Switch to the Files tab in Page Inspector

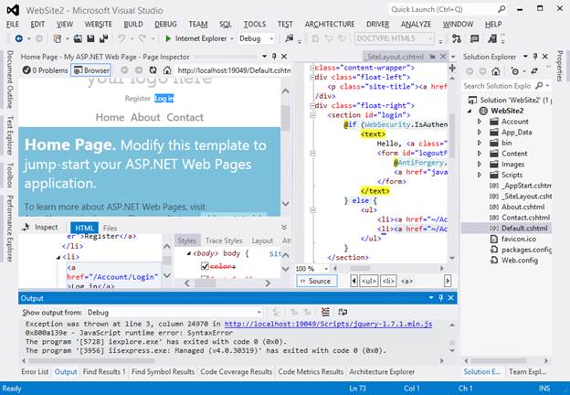(110, 228)
